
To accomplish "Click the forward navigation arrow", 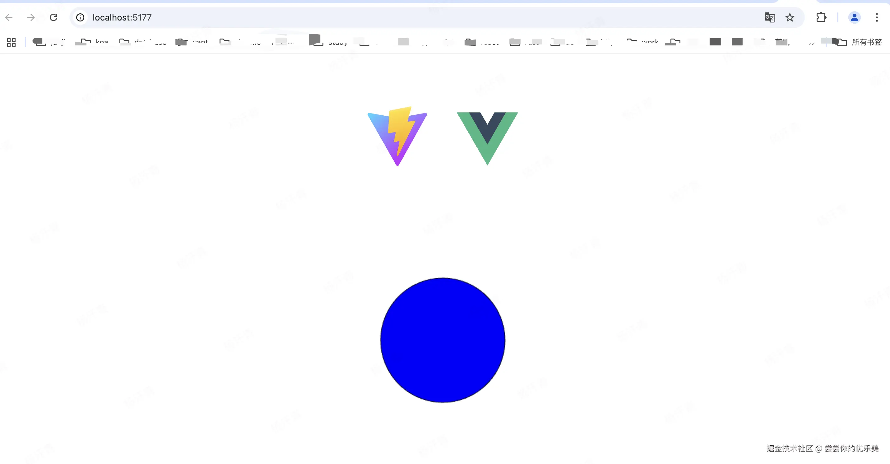I will [31, 17].
